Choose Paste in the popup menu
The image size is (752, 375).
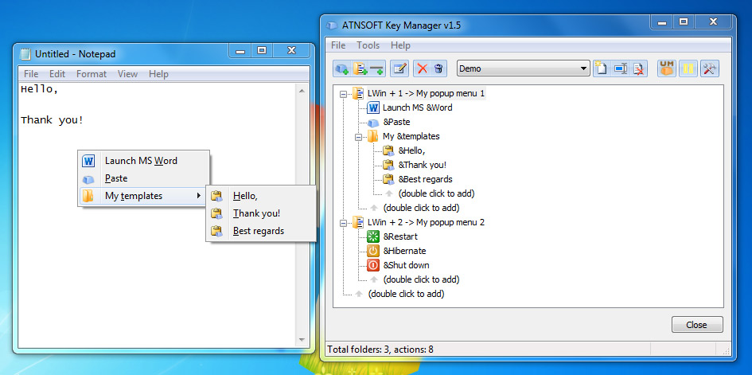[x=143, y=178]
